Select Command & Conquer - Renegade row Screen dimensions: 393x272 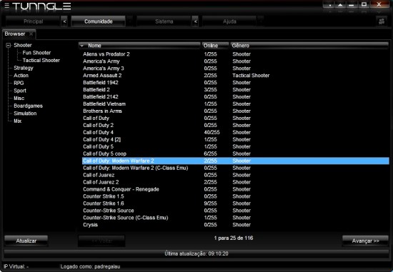click(235, 189)
